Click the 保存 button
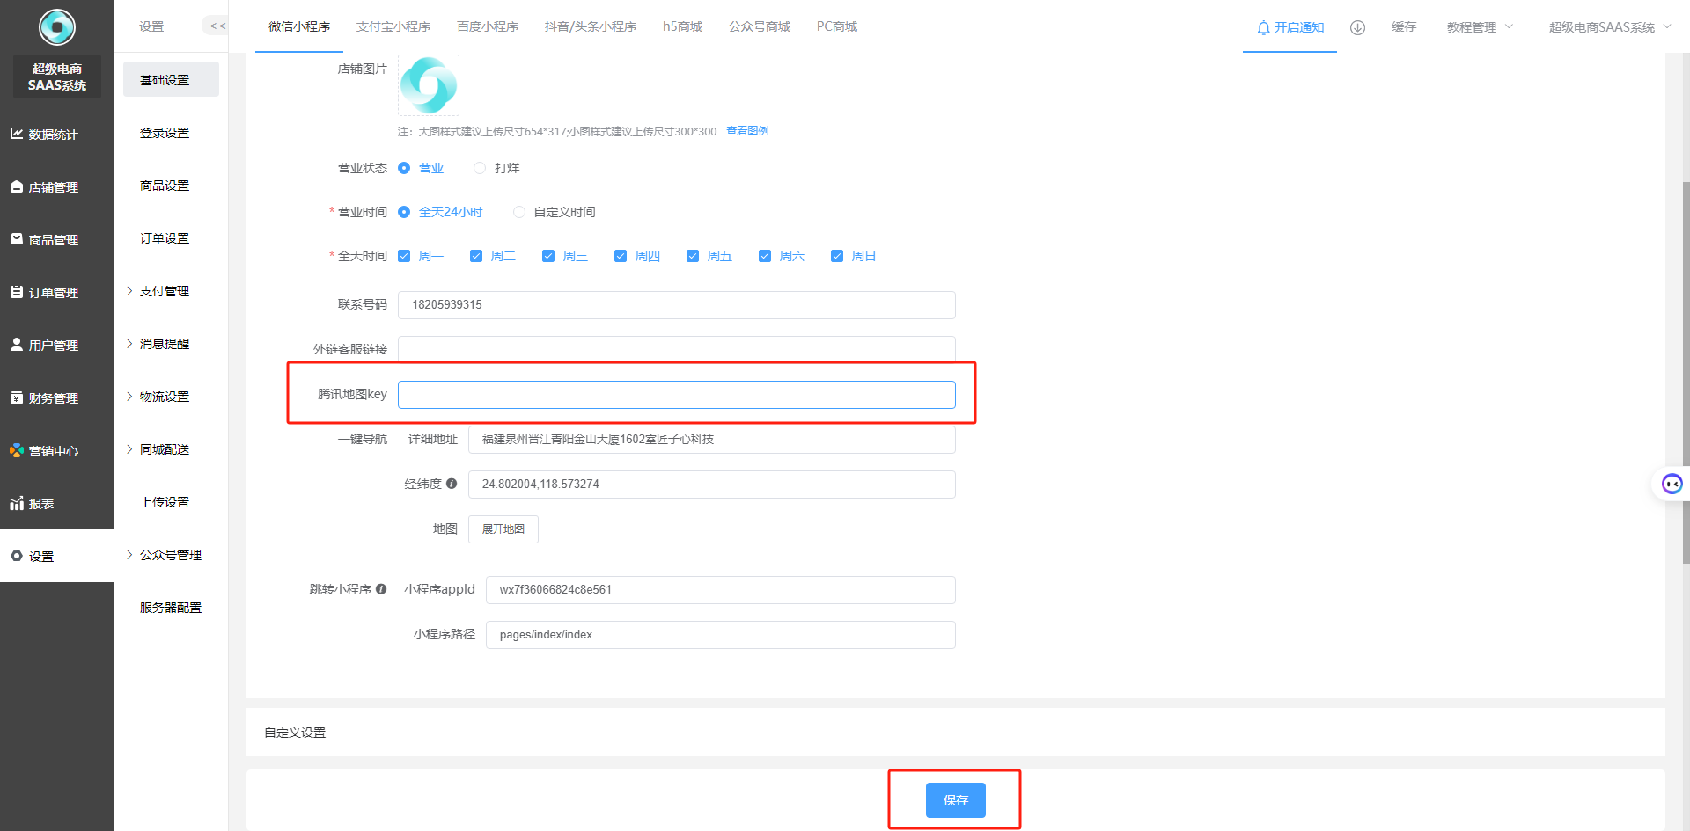The image size is (1690, 831). (x=955, y=800)
